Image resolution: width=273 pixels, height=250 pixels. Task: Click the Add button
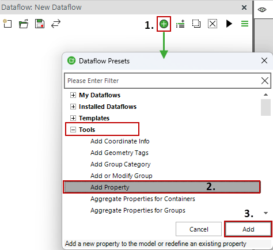[248, 229]
